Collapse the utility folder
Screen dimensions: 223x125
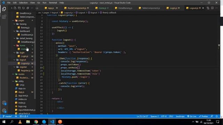[x=21, y=81]
